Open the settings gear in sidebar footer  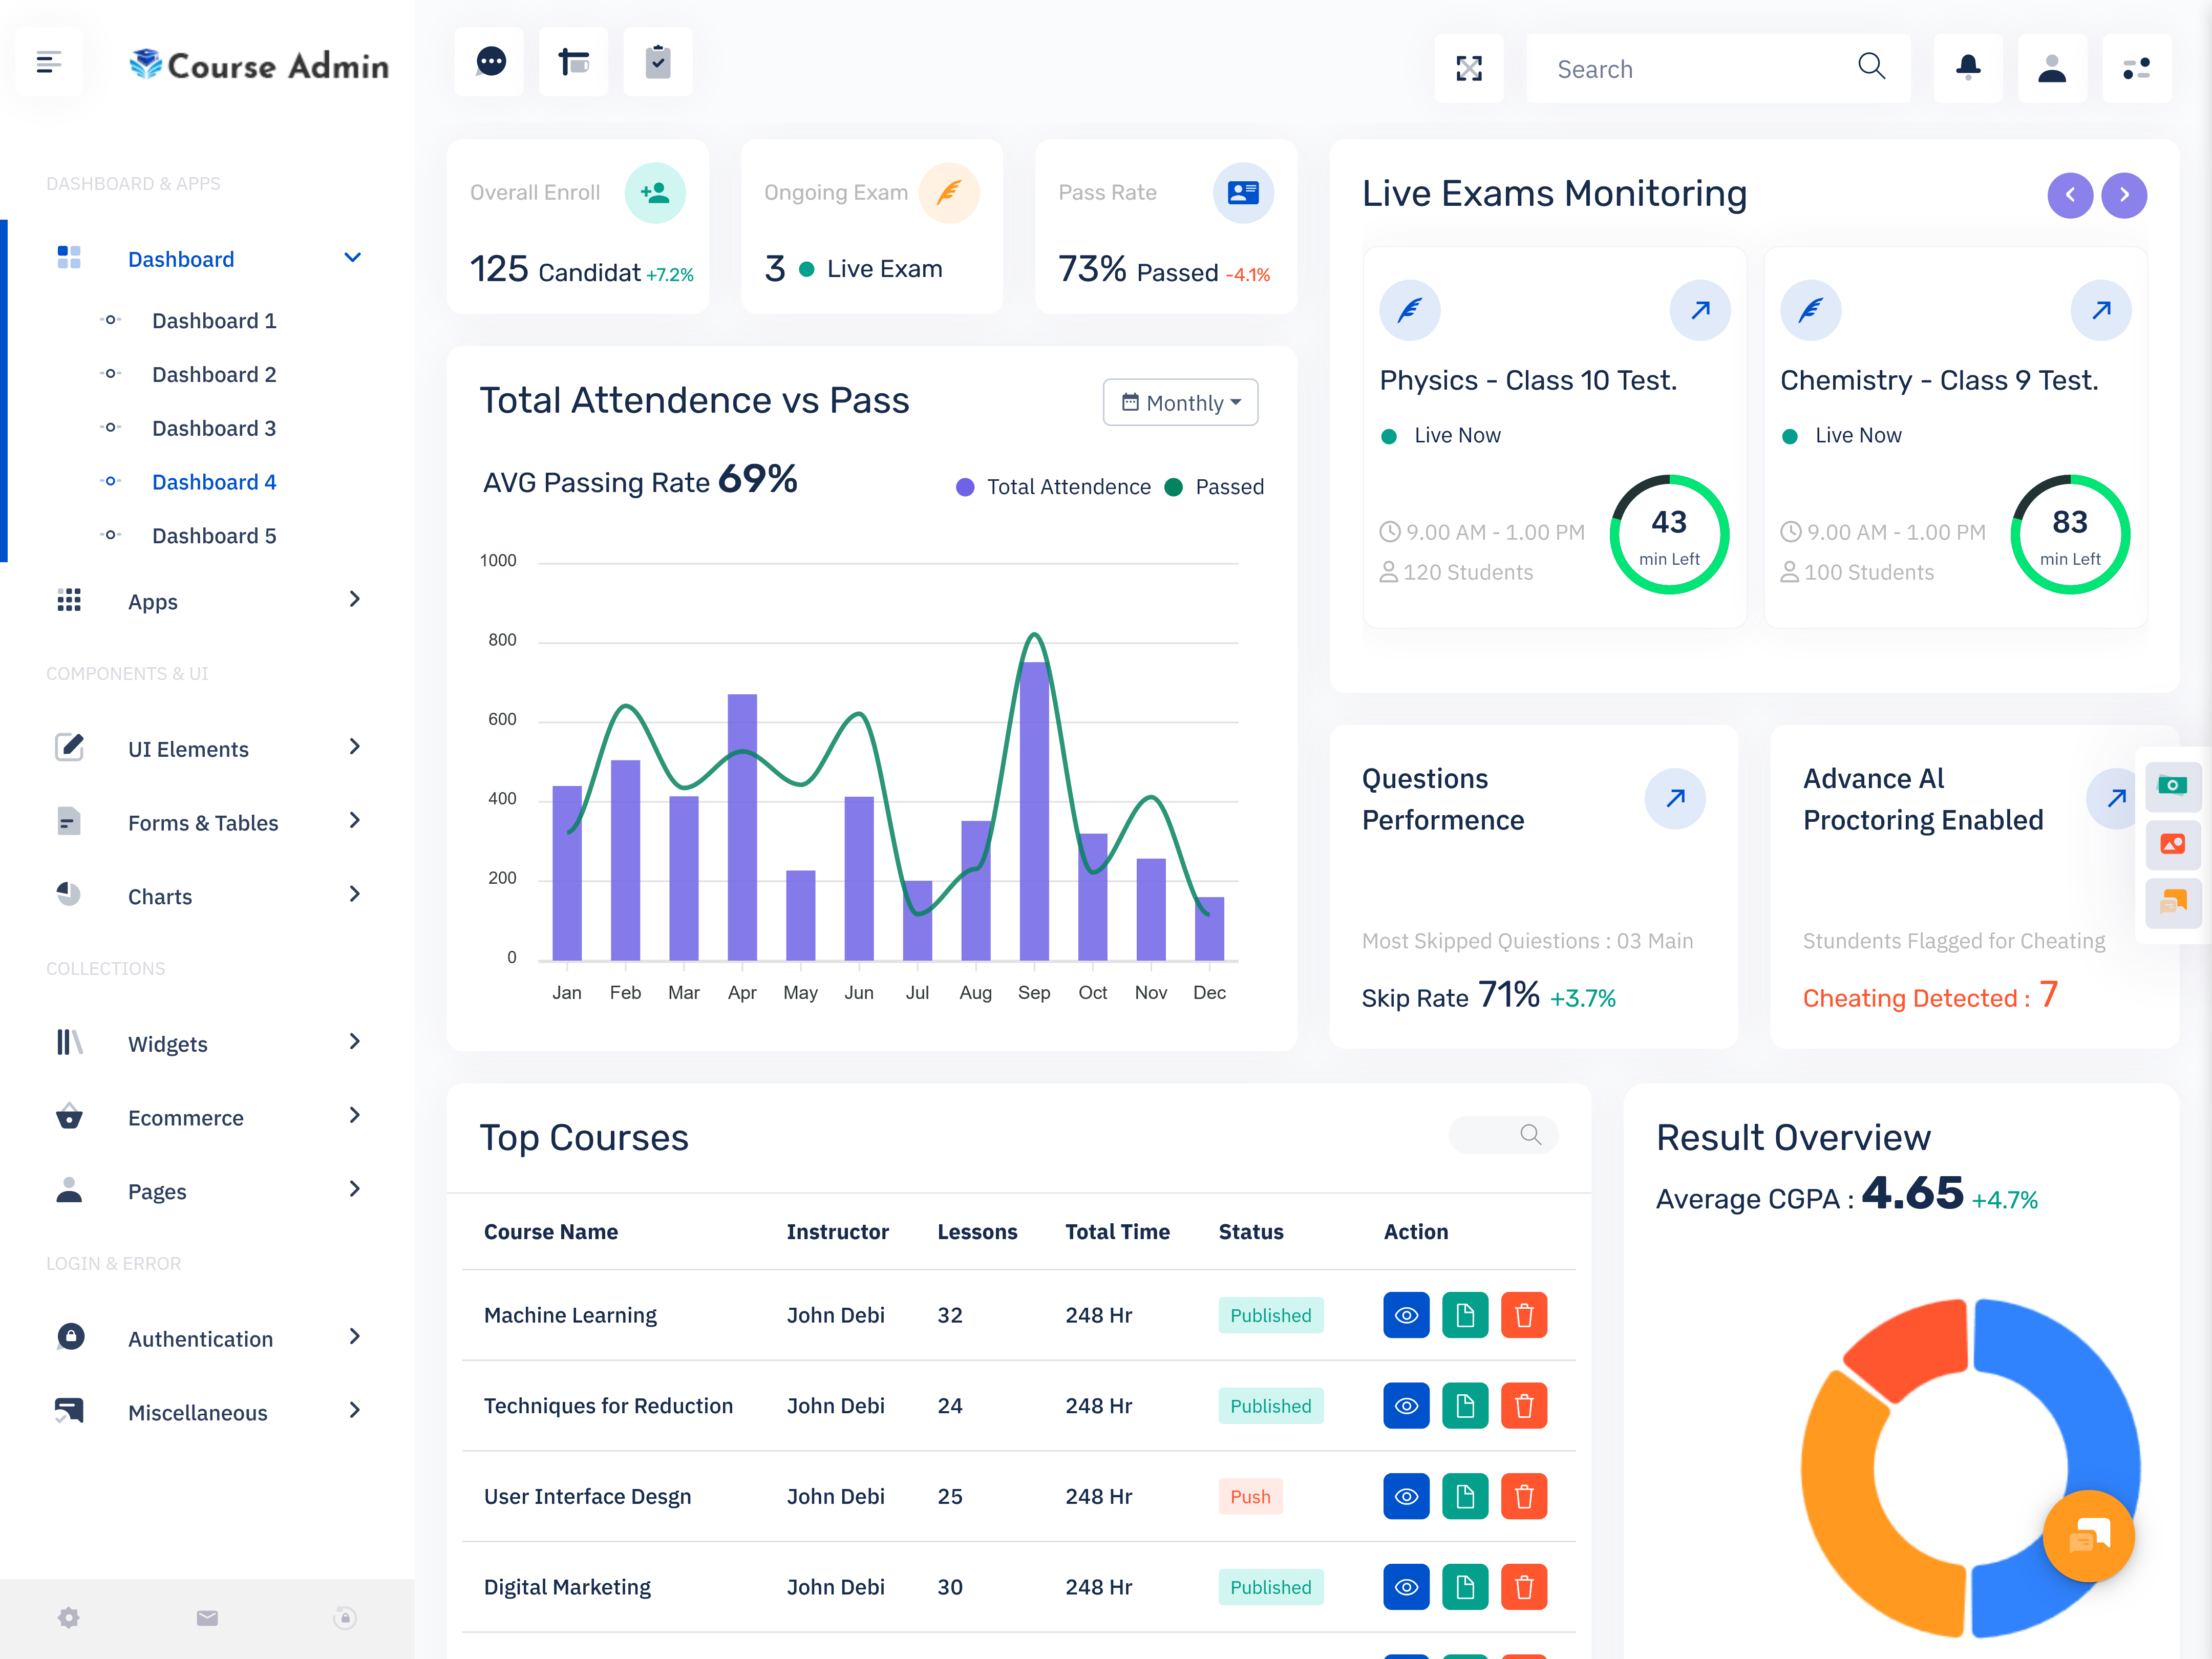[69, 1618]
